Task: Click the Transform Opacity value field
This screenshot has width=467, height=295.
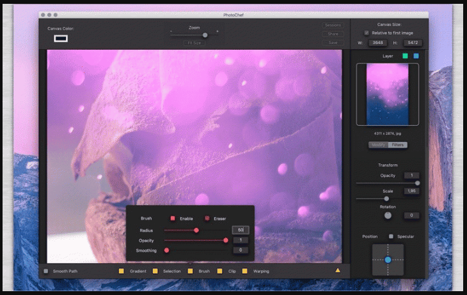Action: (x=411, y=175)
